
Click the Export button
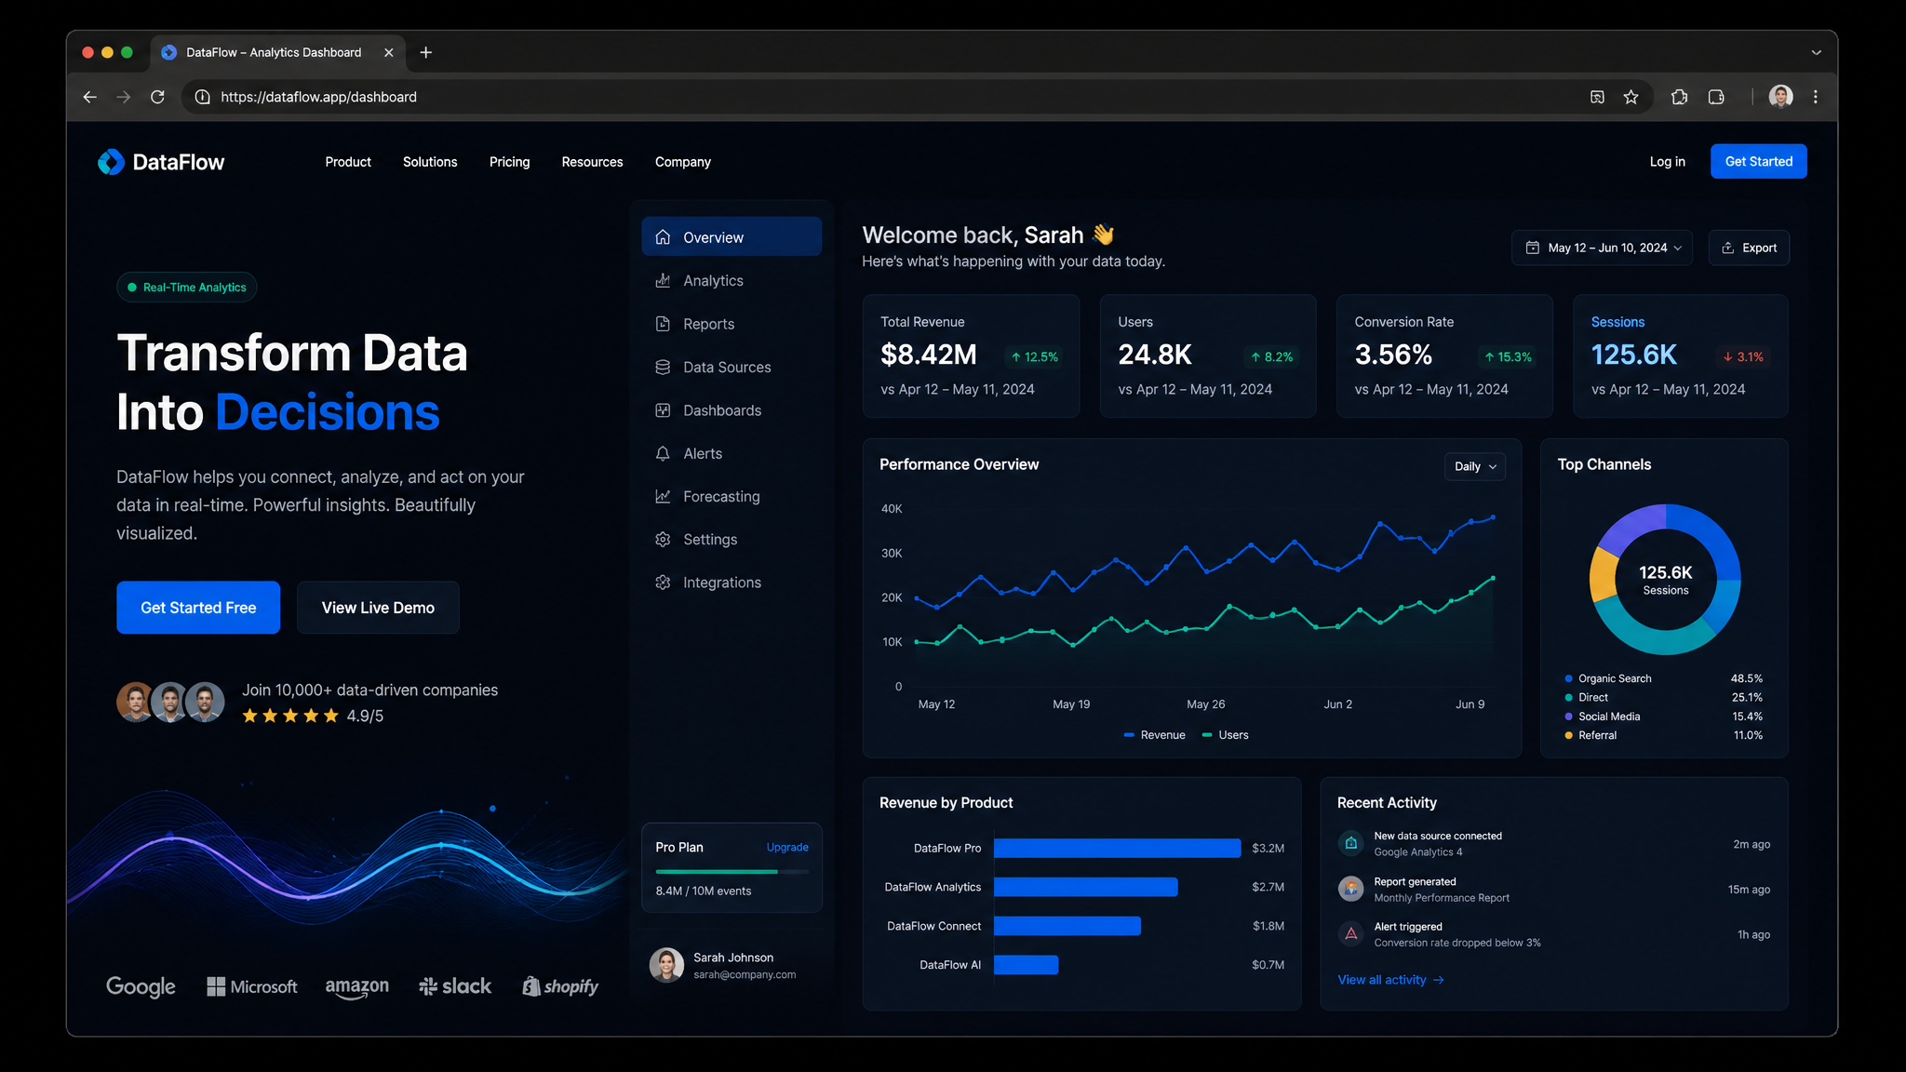[1749, 248]
